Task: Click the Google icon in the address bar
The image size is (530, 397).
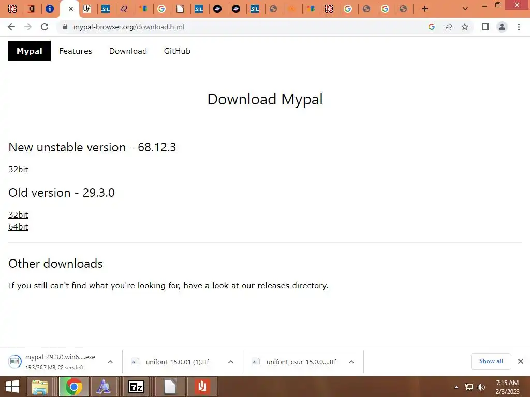Action: 431,27
